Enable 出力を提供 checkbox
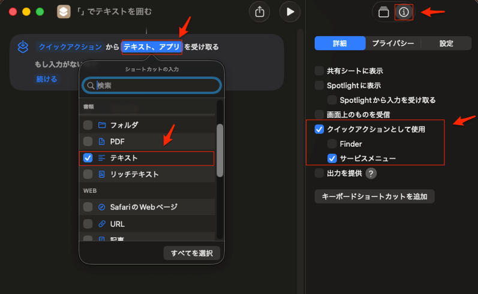This screenshot has height=294, width=478. click(x=319, y=173)
